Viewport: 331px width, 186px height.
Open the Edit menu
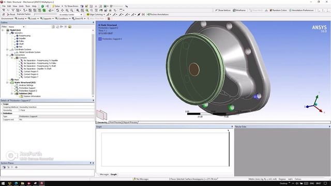coord(9,6)
